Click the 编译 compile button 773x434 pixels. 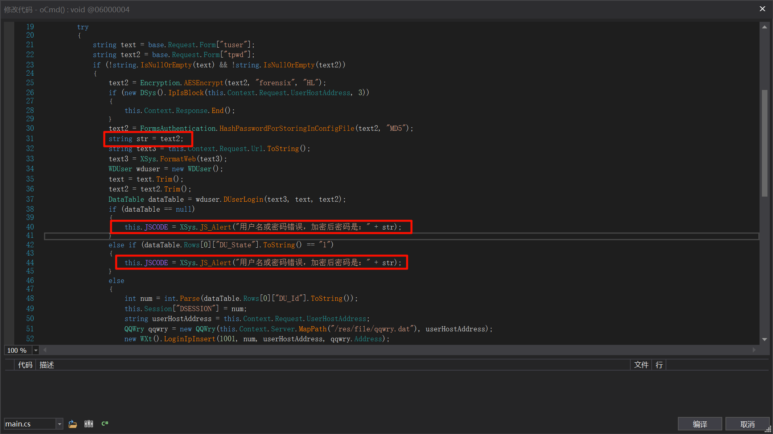coord(700,424)
